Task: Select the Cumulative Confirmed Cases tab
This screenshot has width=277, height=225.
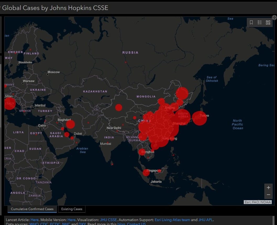Action: pyautogui.click(x=32, y=209)
